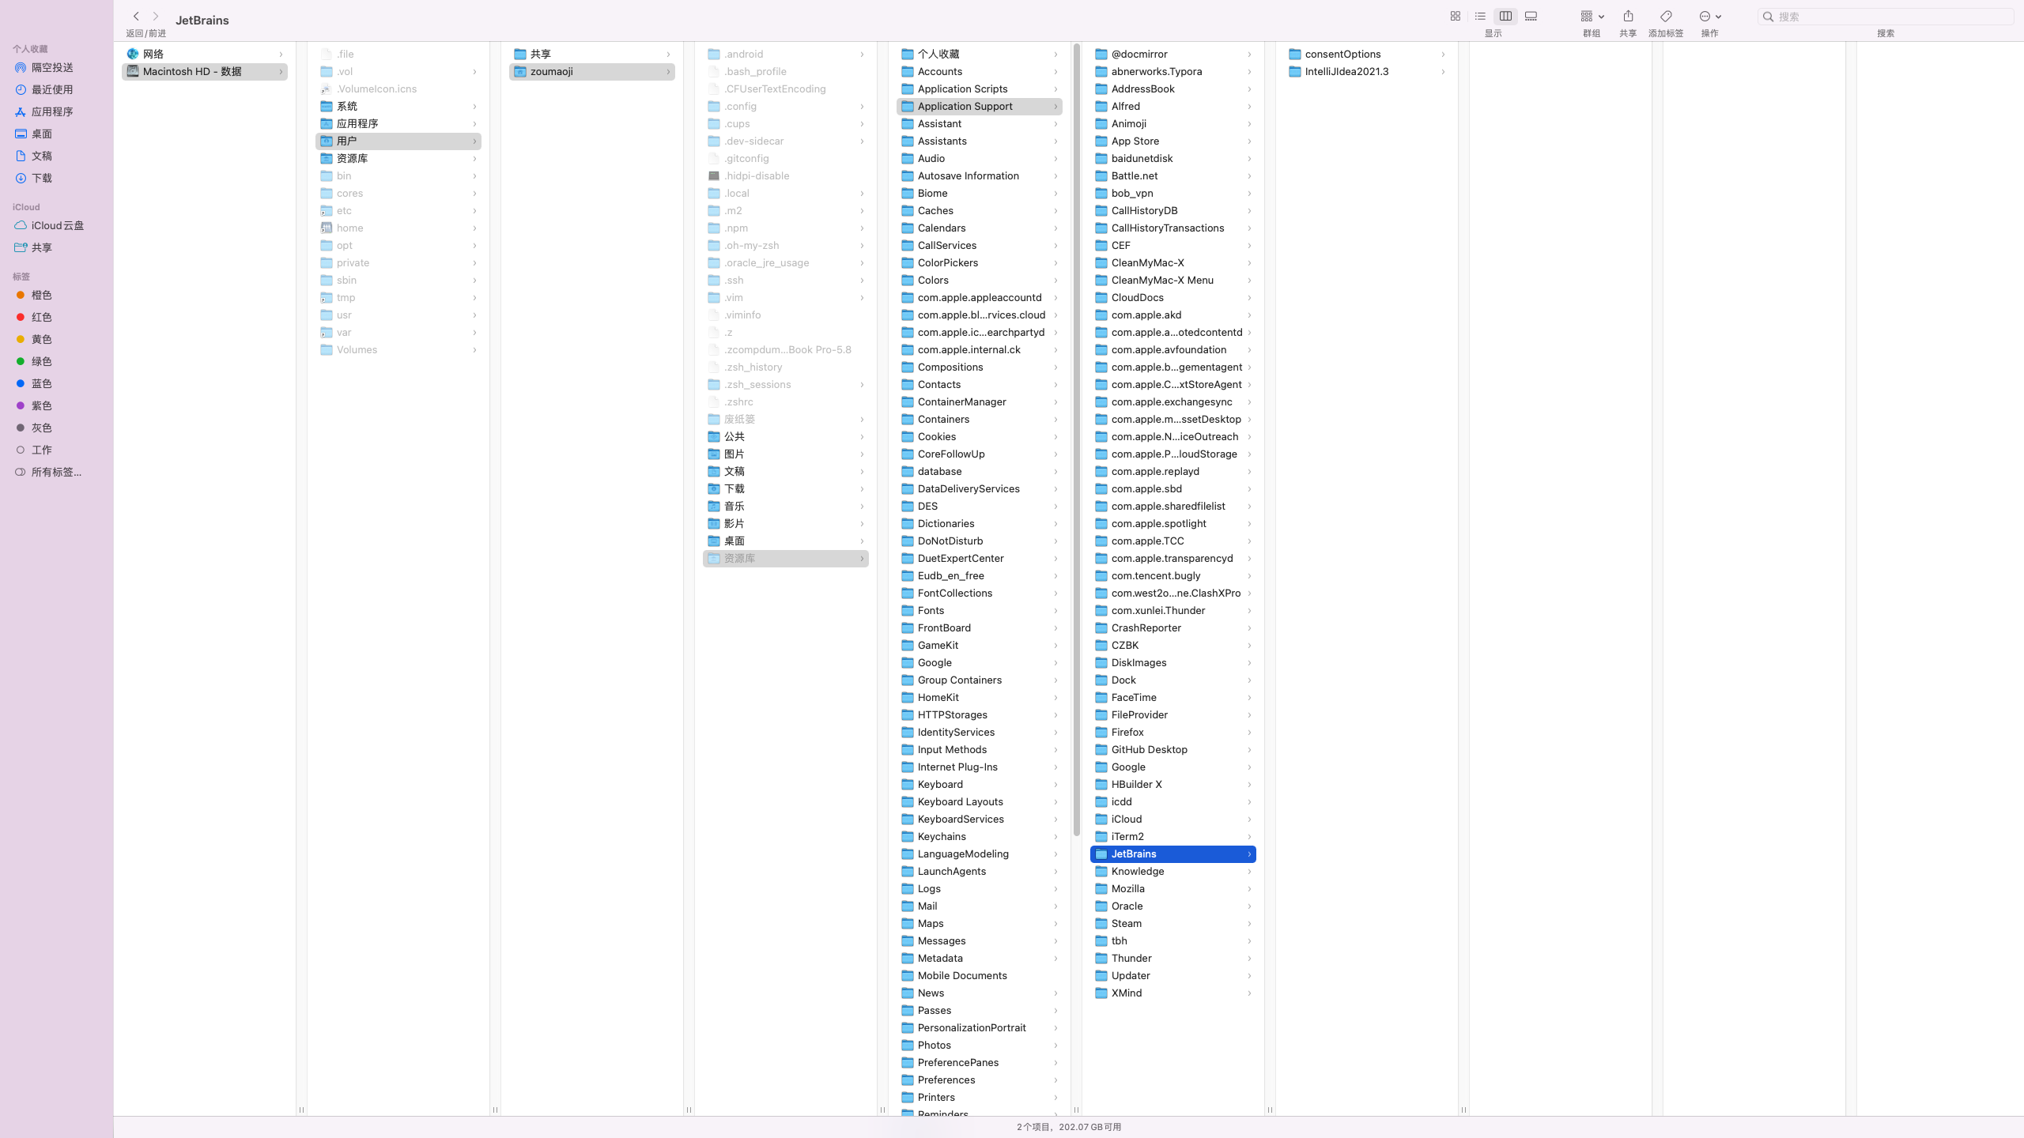The height and width of the screenshot is (1138, 2024).
Task: Click All Tags in the sidebar
Action: [55, 472]
